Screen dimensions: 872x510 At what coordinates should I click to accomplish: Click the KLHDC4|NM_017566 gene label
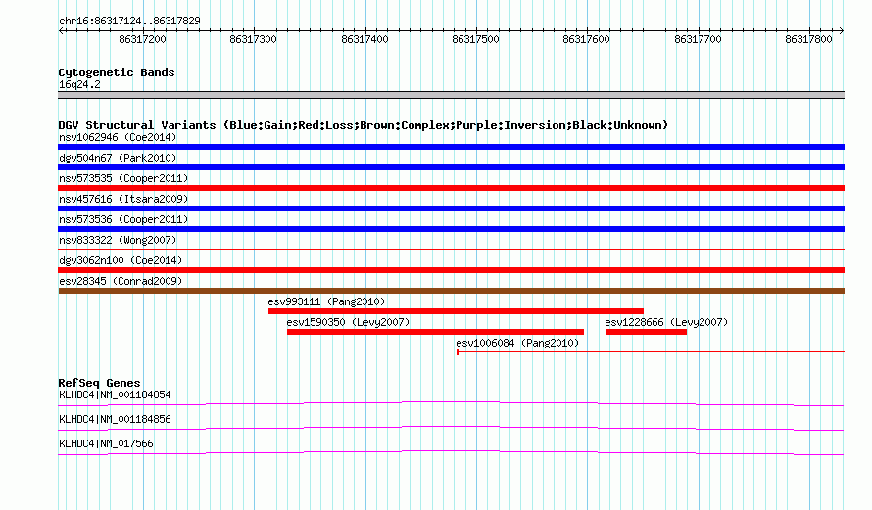point(106,443)
